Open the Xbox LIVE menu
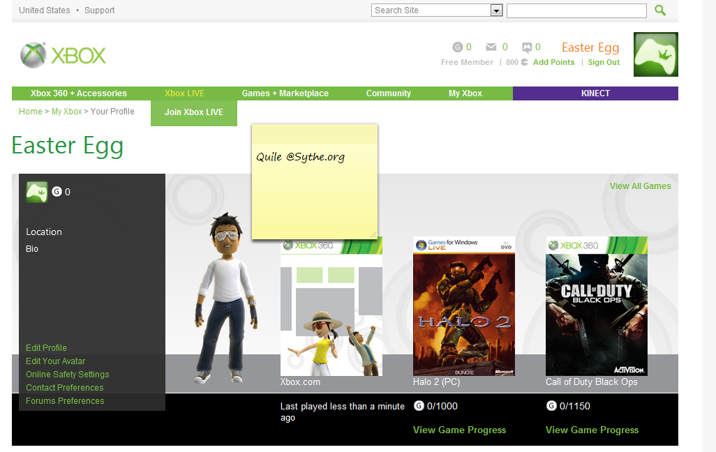Screen dimensions: 716x452 click(x=184, y=93)
